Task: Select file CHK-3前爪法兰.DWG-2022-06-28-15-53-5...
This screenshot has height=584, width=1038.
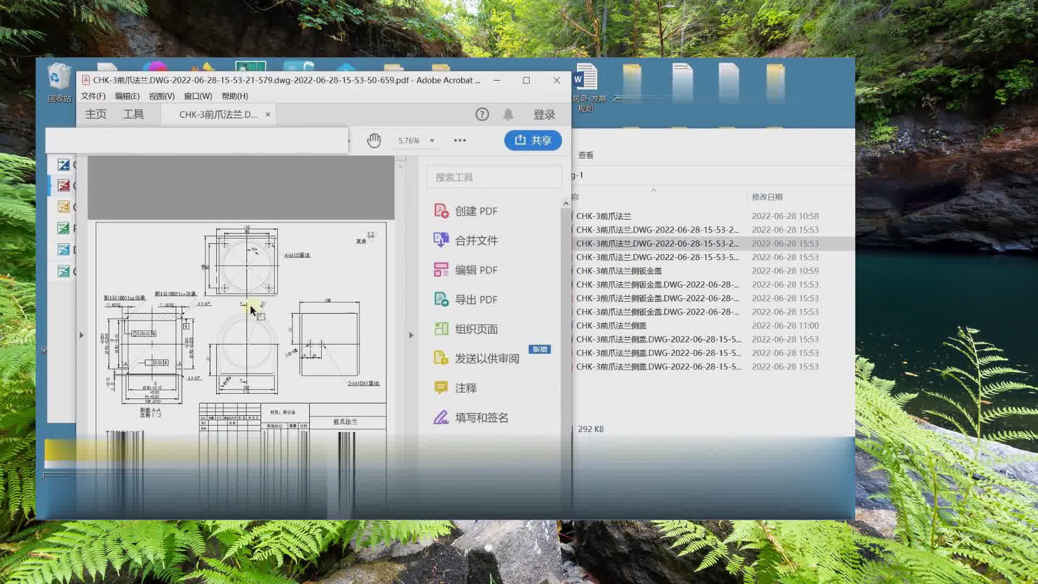Action: 657,257
